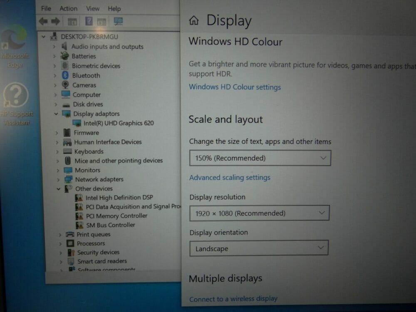This screenshot has height=312, width=416.
Task: Select PCI Data Acquisition and Signal Processing device
Action: pos(133,207)
